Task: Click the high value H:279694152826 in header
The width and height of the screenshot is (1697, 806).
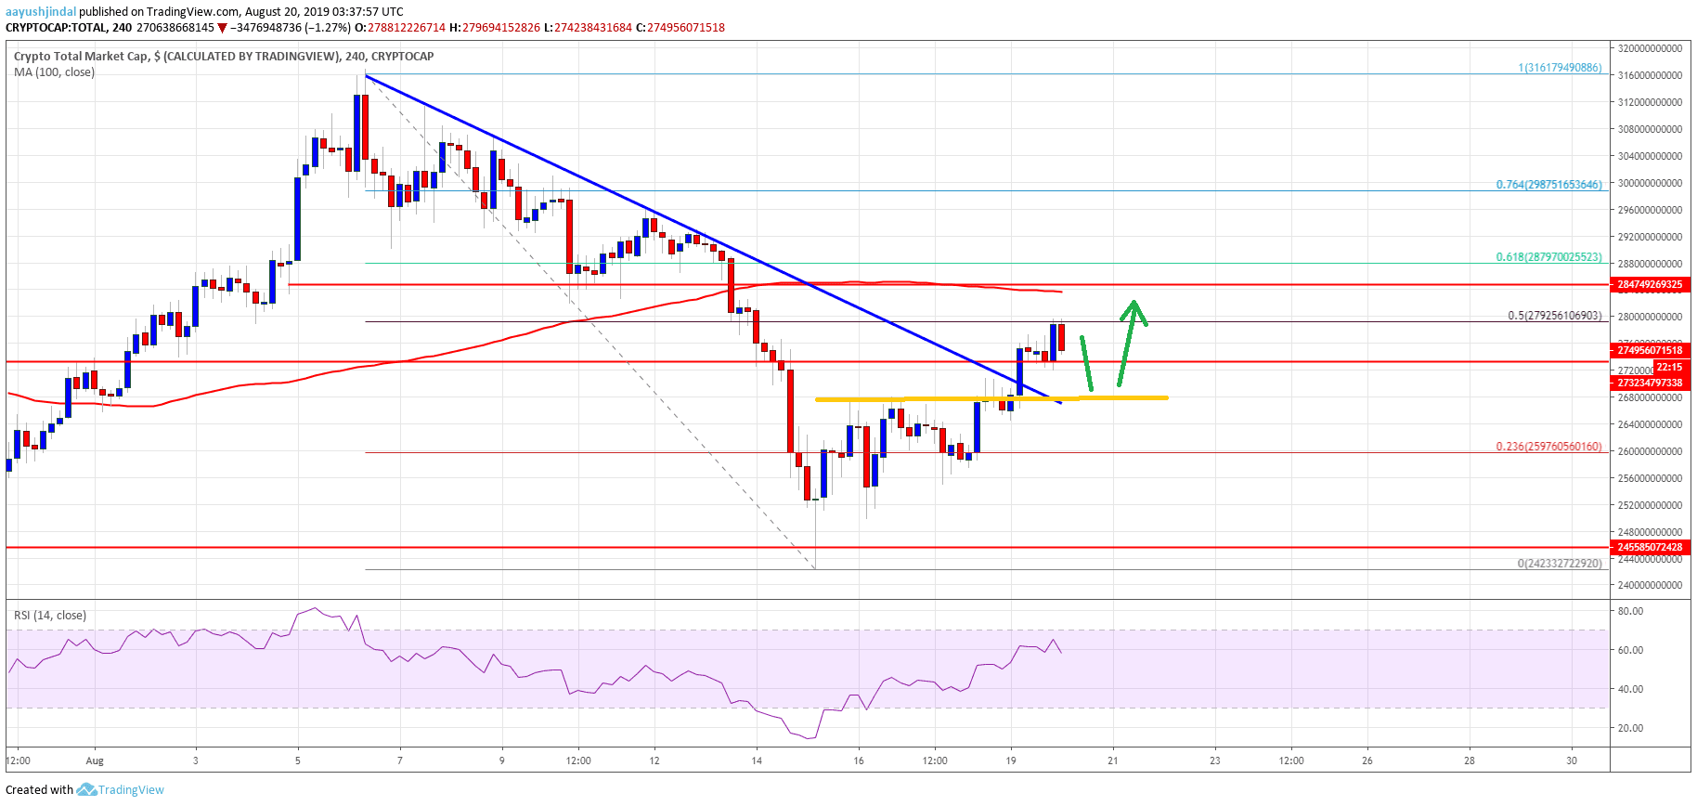Action: click(x=495, y=28)
